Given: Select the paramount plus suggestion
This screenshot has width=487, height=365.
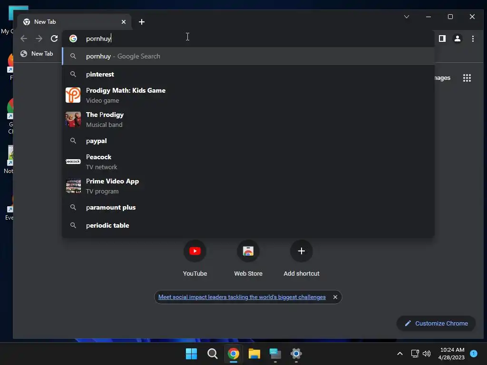Looking at the screenshot, I should (x=248, y=207).
